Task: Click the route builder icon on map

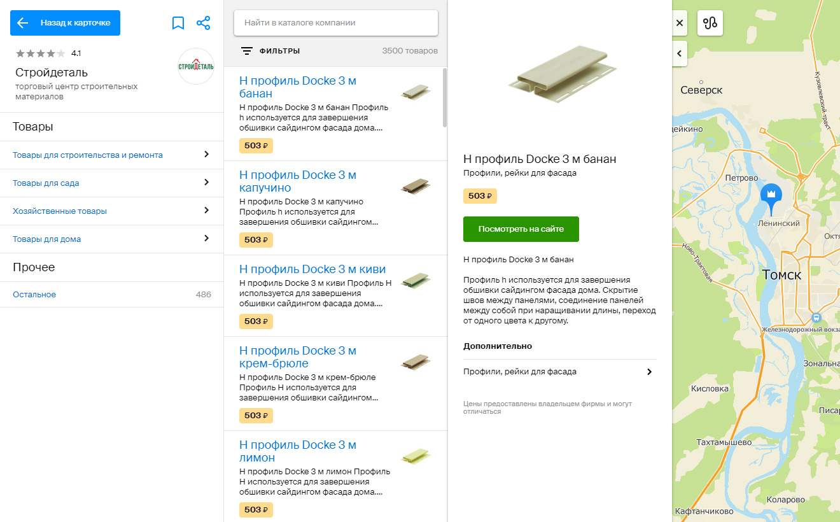Action: point(710,23)
